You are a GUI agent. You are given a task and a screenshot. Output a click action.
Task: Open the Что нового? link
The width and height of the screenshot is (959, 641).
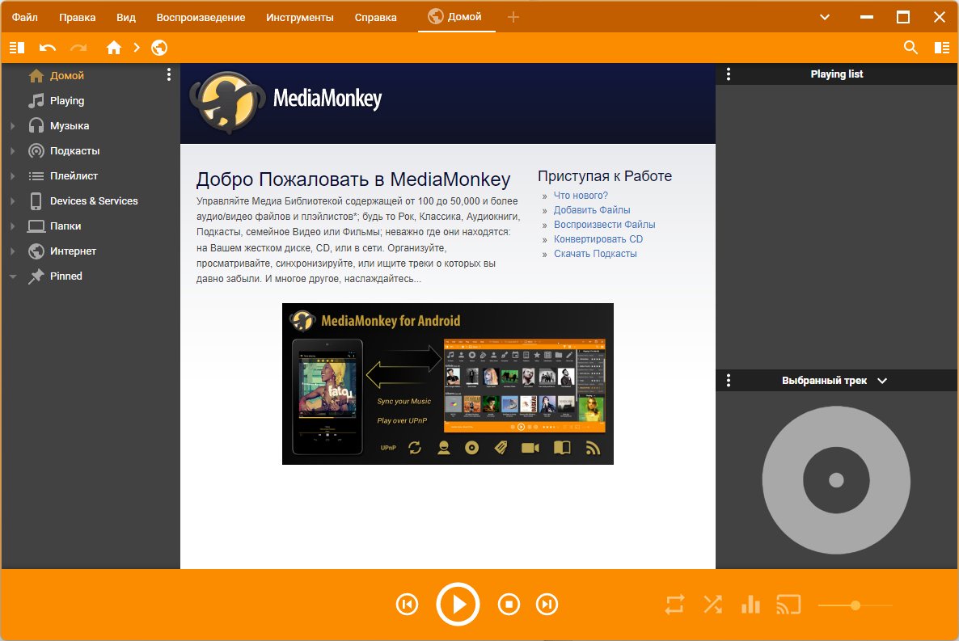tap(581, 195)
